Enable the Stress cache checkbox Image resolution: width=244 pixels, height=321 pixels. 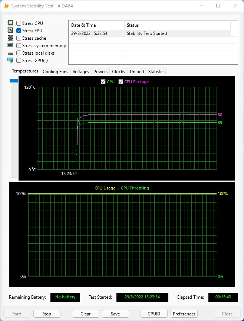[x=19, y=38]
